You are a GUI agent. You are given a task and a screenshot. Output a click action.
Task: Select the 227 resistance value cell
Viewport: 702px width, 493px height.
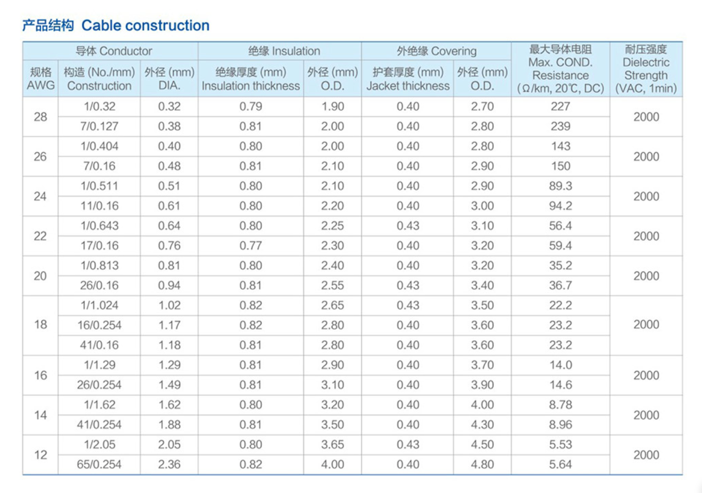coord(560,107)
